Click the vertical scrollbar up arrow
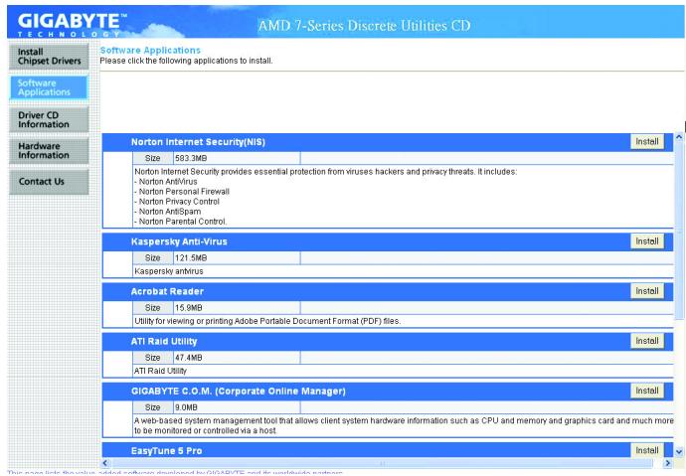 pos(679,137)
